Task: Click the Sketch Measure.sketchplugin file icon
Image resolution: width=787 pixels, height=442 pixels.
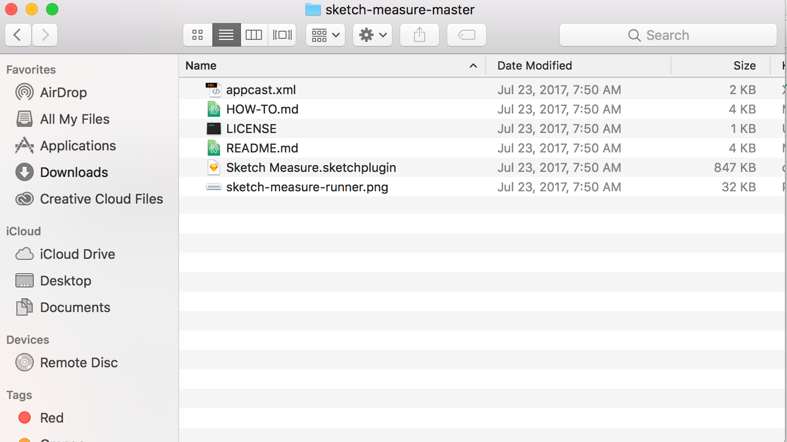Action: (213, 167)
